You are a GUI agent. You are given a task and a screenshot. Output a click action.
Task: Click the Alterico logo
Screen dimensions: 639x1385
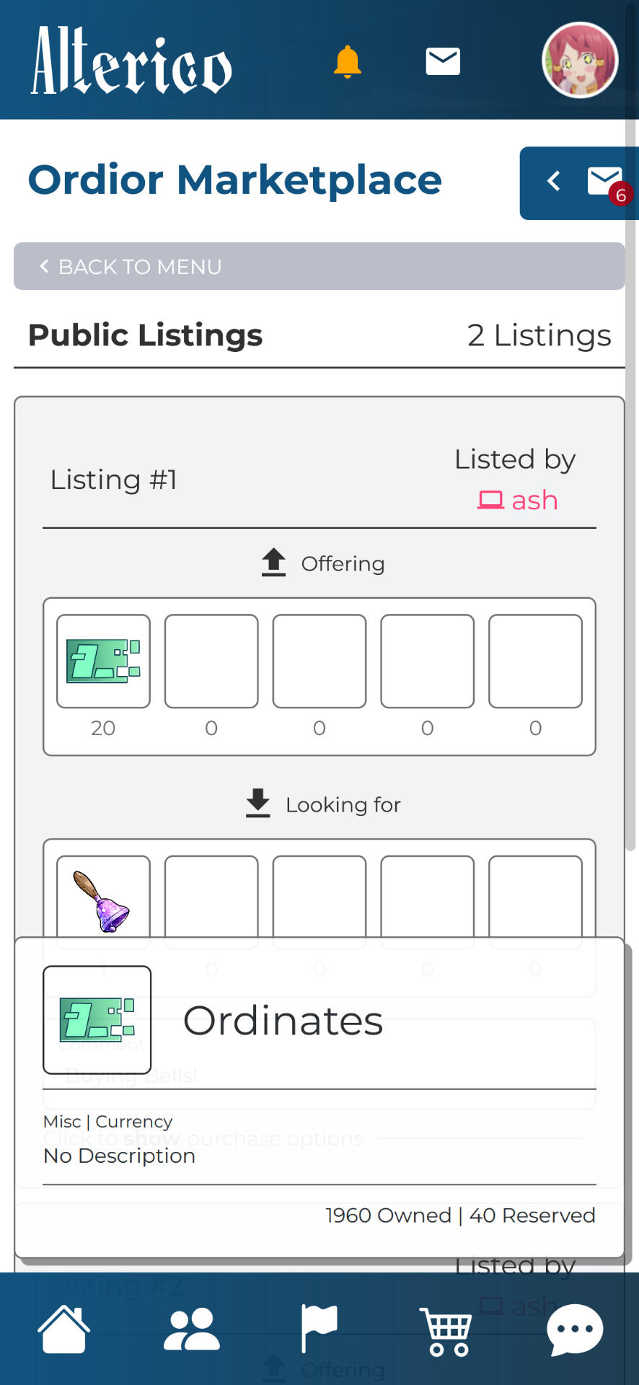(x=131, y=61)
